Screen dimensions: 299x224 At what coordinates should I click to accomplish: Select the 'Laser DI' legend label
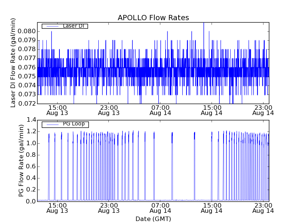73,26
